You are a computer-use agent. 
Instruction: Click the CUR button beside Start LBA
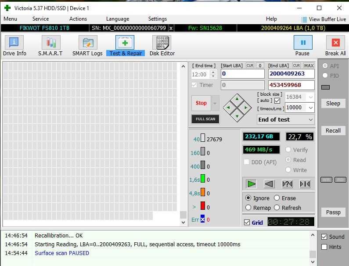250,65
